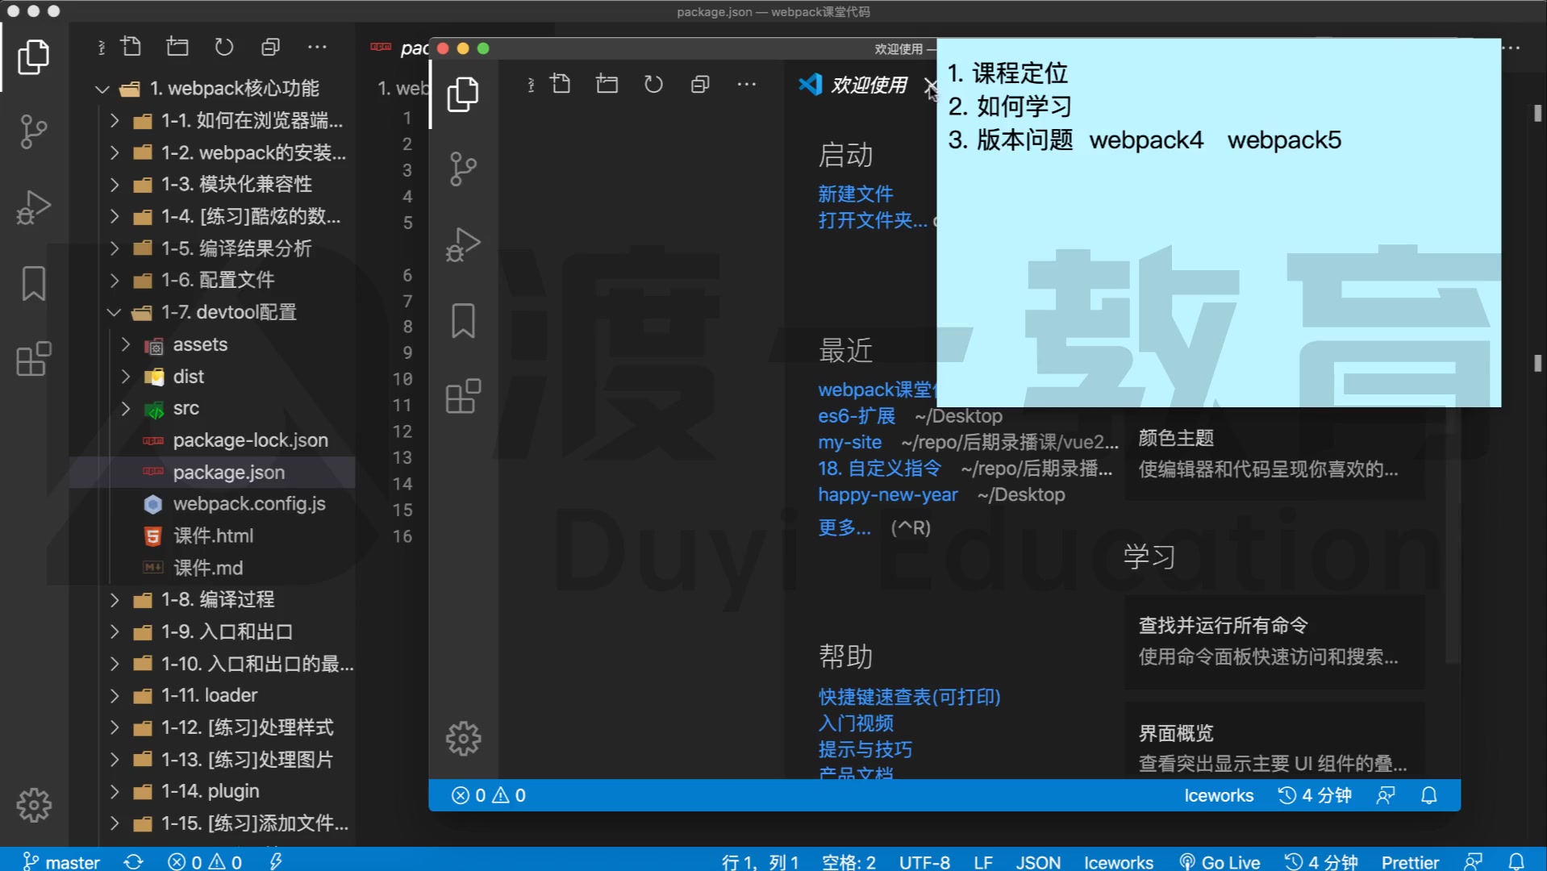Open notifications bell in bottom status bar
The height and width of the screenshot is (871, 1547).
coord(1516,862)
